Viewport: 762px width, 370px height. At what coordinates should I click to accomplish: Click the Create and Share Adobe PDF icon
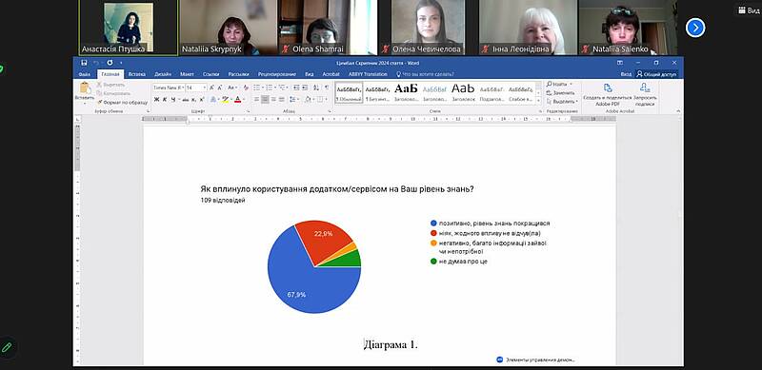608,88
